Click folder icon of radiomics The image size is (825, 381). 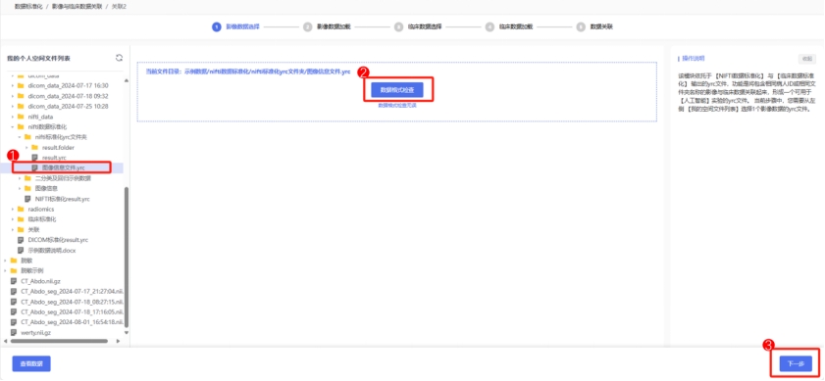21,210
